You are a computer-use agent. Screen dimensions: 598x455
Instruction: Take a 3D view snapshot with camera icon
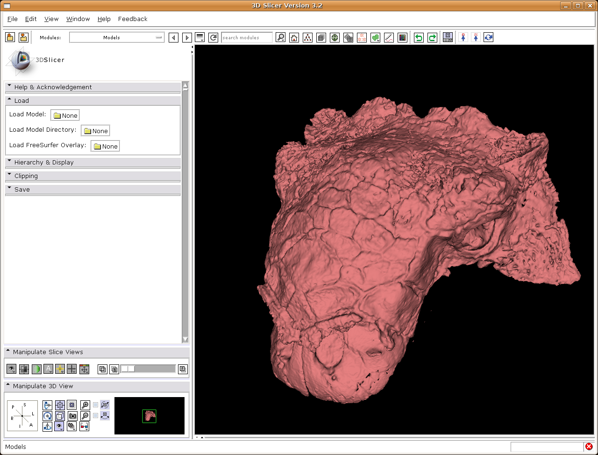[x=72, y=416]
